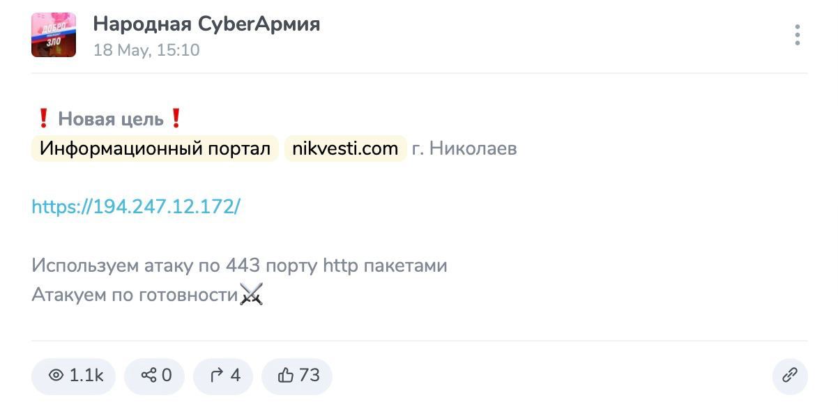Click the Информационный портал highlighted tag
The height and width of the screenshot is (407, 838).
(155, 148)
